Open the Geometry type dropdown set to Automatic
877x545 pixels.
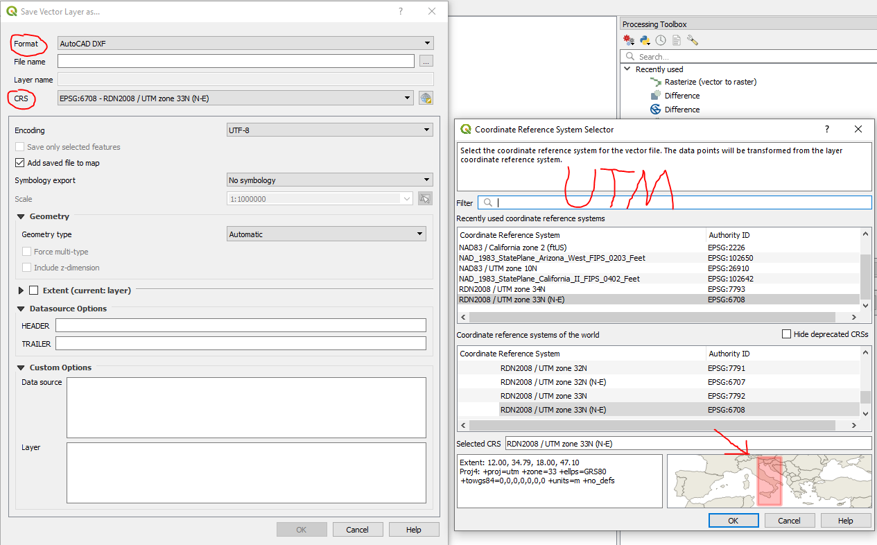pyautogui.click(x=327, y=234)
